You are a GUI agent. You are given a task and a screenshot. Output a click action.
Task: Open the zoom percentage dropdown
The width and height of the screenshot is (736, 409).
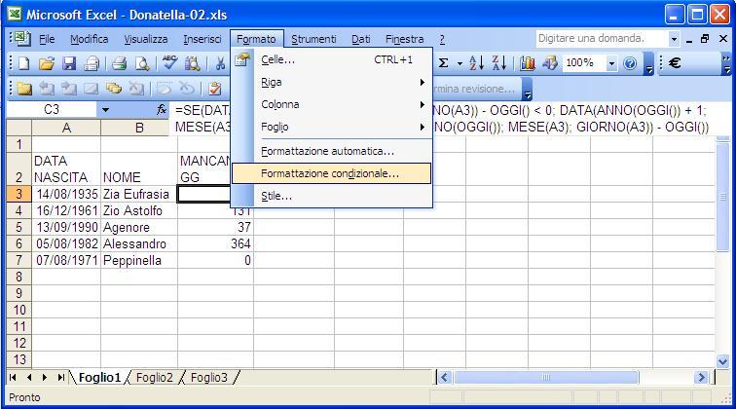(611, 63)
